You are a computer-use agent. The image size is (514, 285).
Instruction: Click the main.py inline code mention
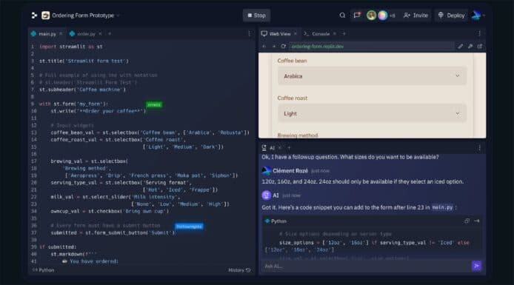(x=443, y=207)
